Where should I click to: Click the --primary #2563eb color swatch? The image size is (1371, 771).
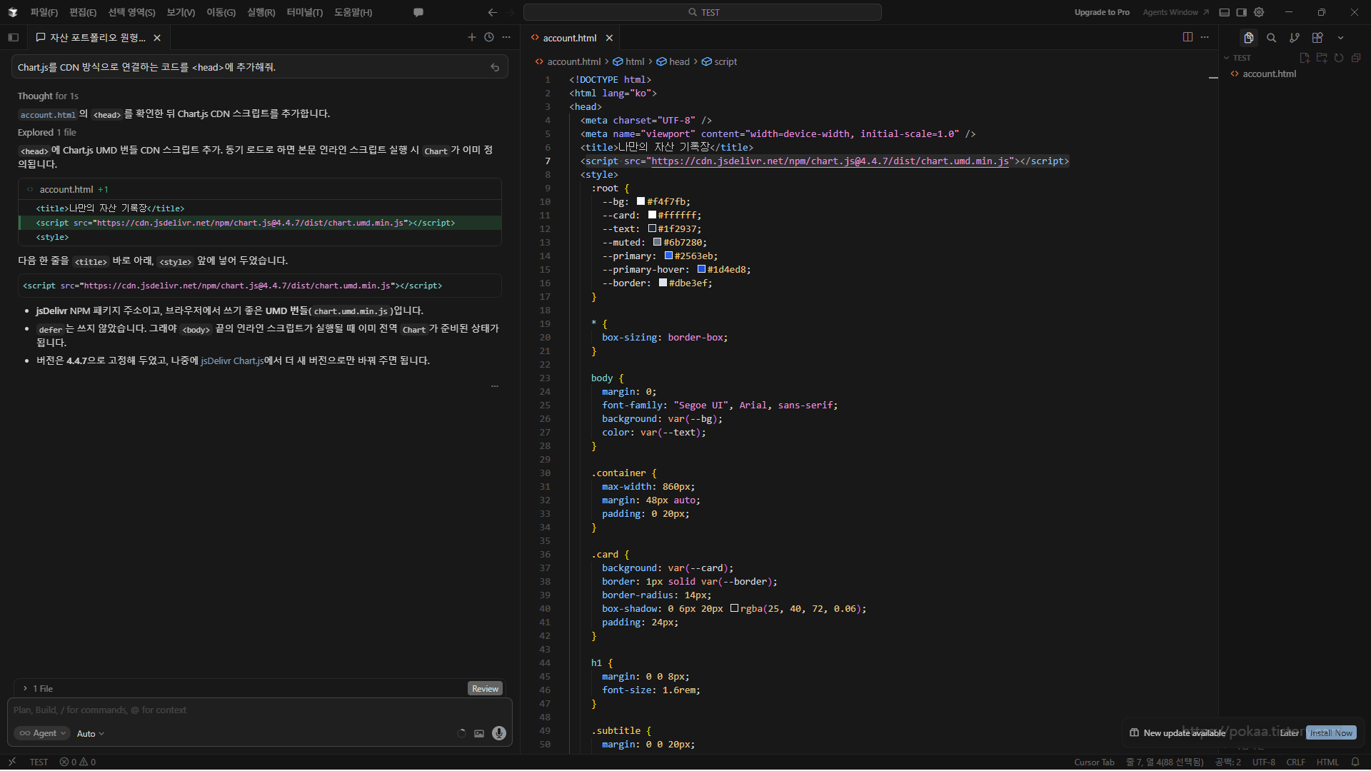coord(669,256)
